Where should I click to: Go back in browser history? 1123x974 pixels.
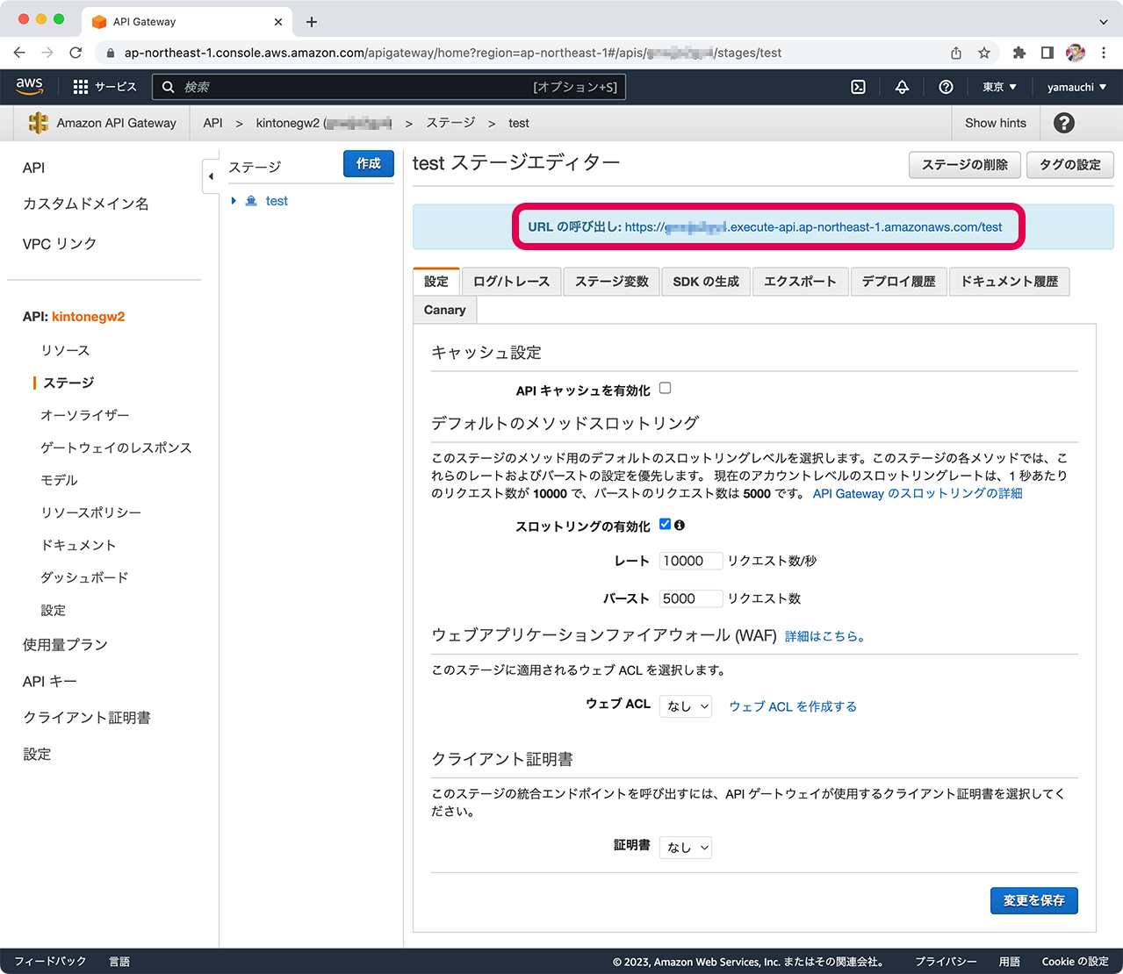(x=19, y=53)
